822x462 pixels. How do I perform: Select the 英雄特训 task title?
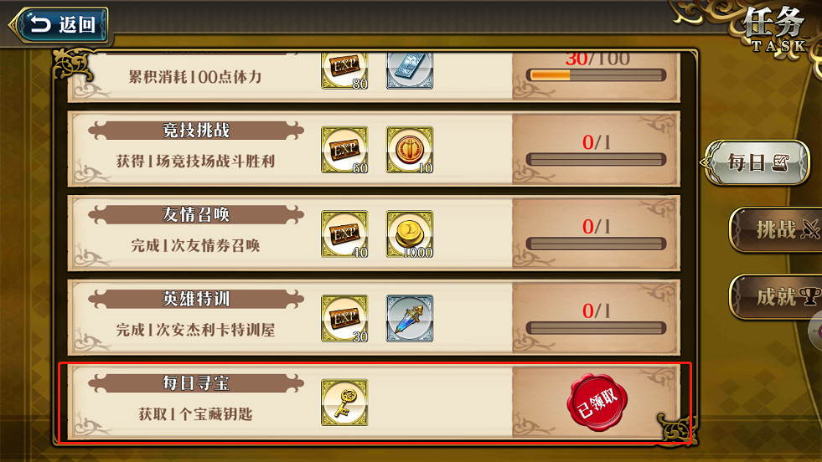196,299
